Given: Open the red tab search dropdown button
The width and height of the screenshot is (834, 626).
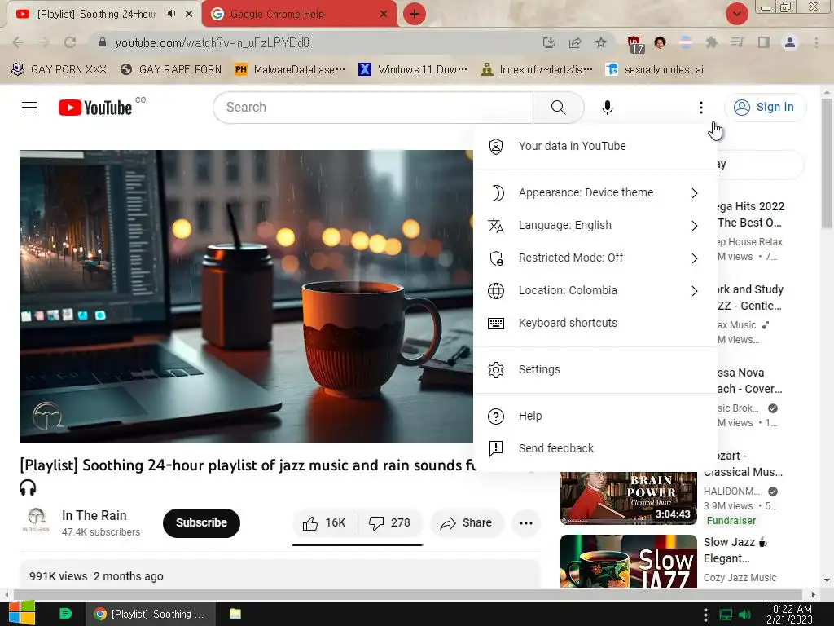Looking at the screenshot, I should click(x=736, y=14).
